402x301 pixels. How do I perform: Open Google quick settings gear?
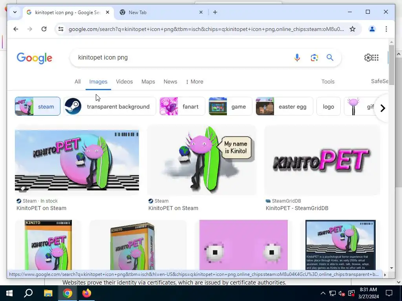[367, 58]
